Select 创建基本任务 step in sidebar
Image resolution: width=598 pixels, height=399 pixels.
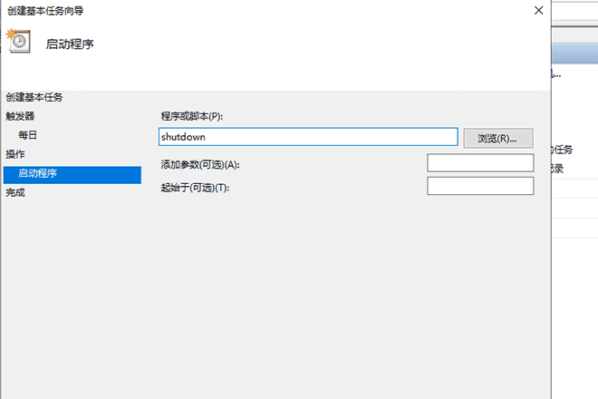34,97
